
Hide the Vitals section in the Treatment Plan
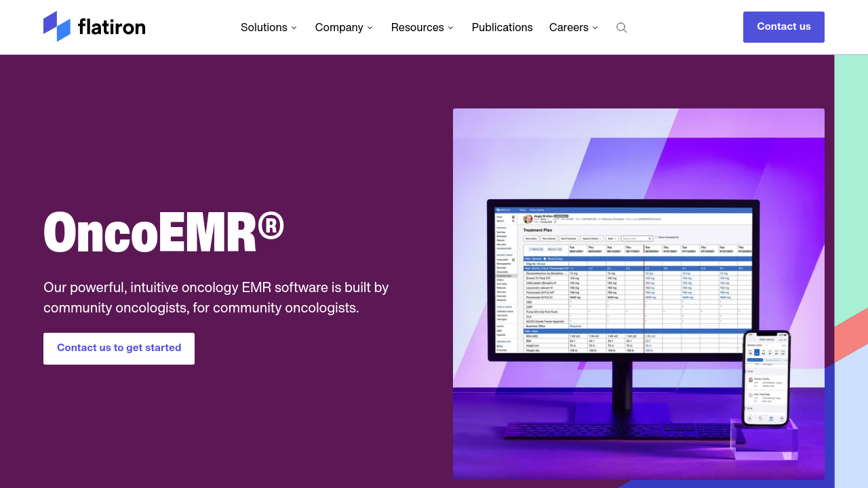[x=528, y=330]
